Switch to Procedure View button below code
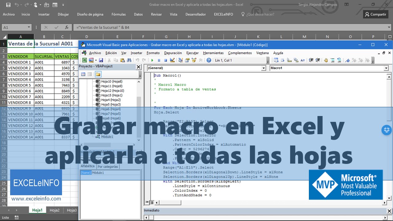This screenshot has height=221, width=393. (x=147, y=202)
